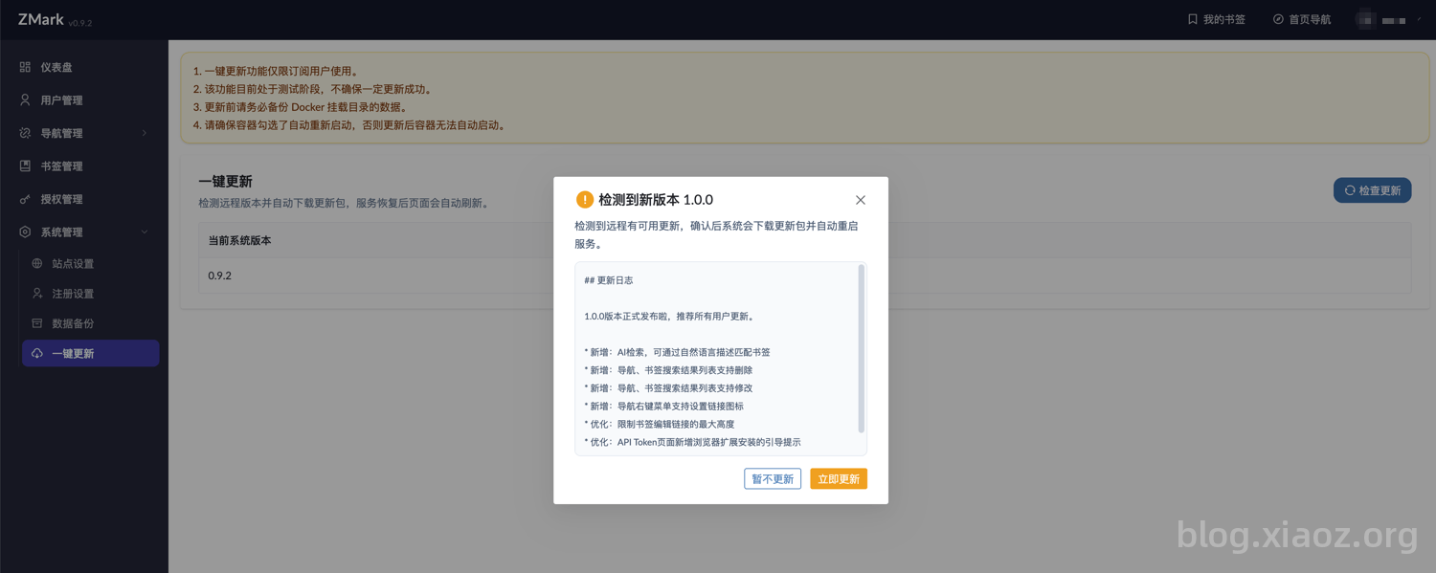Click changelog line 搜索结果列表支持修改
This screenshot has width=1436, height=573.
point(668,388)
